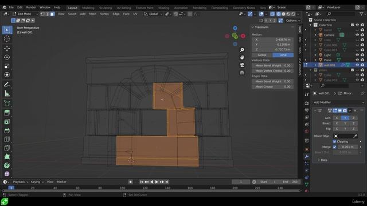367x206 pixels.
Task: Select the Inset Faces tool
Action: [x=7, y=122]
